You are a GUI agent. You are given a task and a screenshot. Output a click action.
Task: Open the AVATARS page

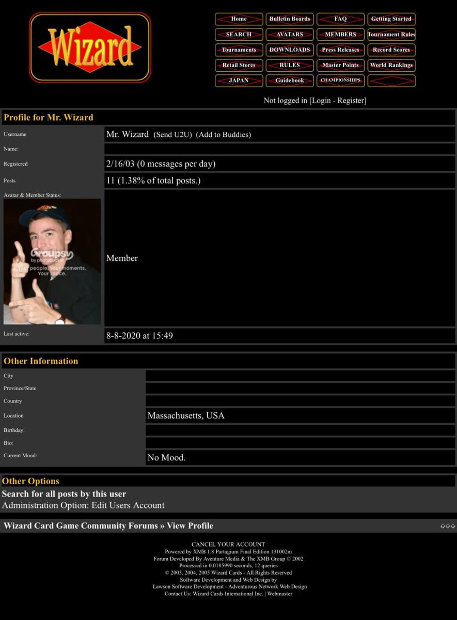tap(290, 35)
